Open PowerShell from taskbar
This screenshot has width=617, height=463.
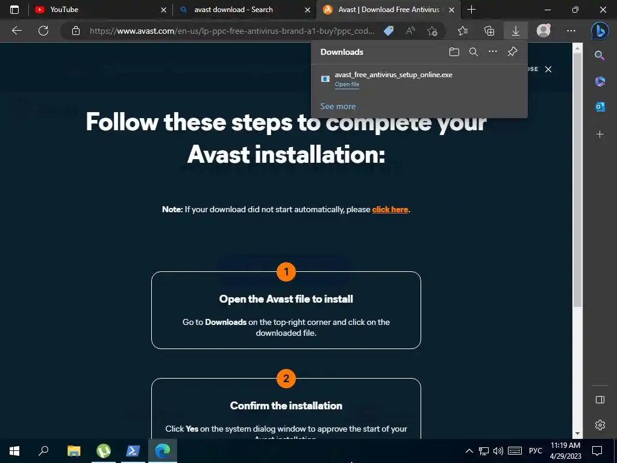133,451
